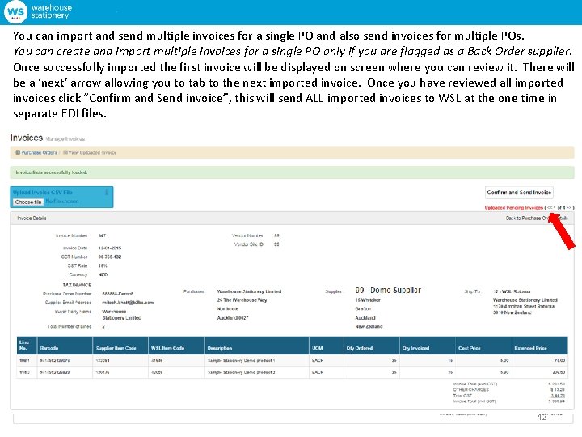Click the Upload Invoice CSV File title
The image size is (582, 437).
[43, 192]
